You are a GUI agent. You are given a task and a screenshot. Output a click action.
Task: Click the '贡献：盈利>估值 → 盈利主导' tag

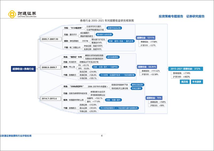click(x=121, y=41)
